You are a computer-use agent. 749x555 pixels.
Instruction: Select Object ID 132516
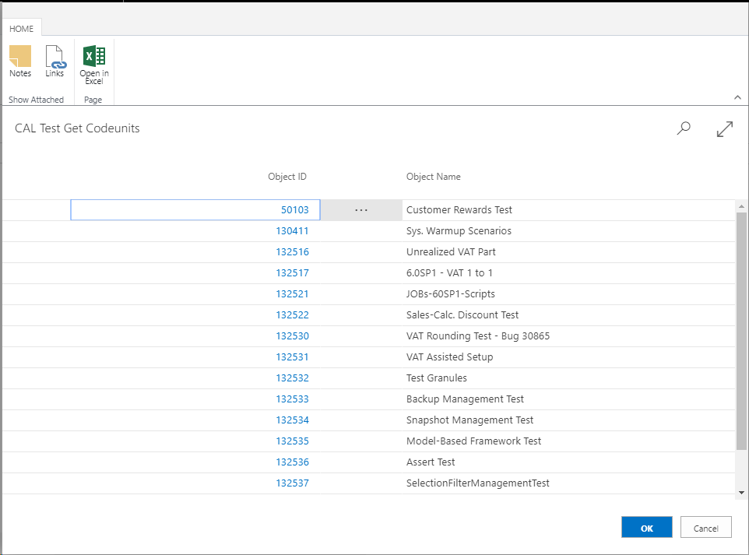tap(292, 252)
